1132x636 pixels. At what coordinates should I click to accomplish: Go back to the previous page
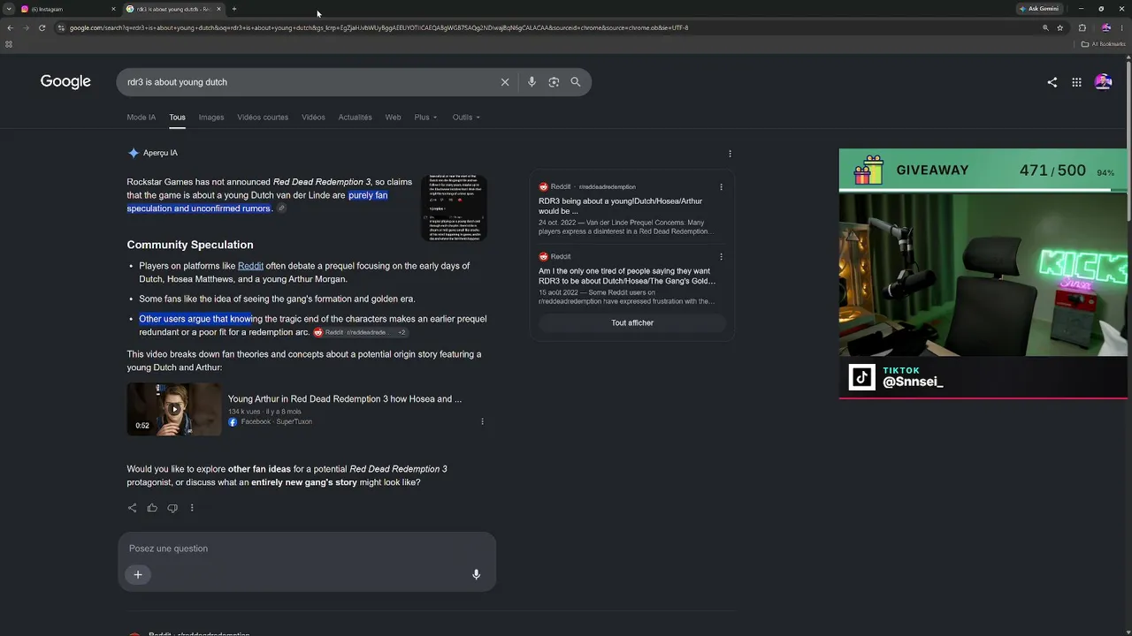(x=10, y=27)
